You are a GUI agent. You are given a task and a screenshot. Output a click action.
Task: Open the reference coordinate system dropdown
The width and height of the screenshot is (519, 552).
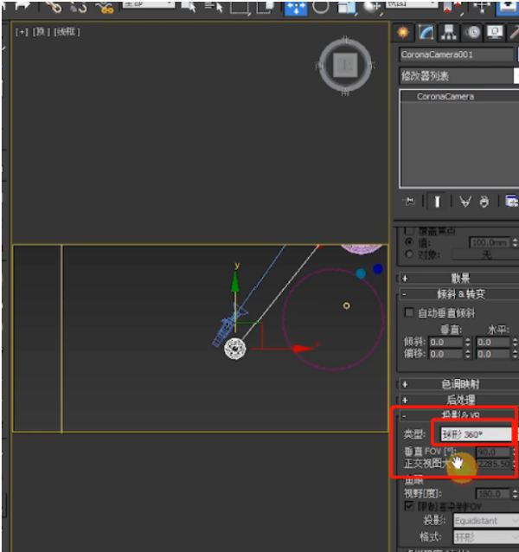412,3
